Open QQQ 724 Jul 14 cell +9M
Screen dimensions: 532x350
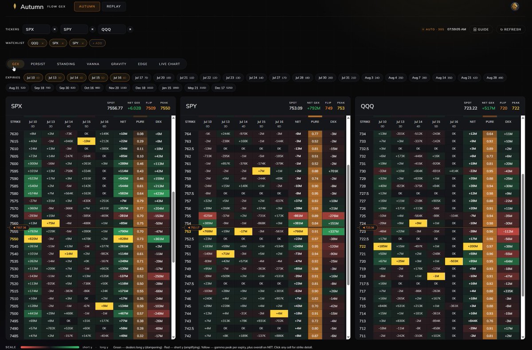tap(418, 224)
